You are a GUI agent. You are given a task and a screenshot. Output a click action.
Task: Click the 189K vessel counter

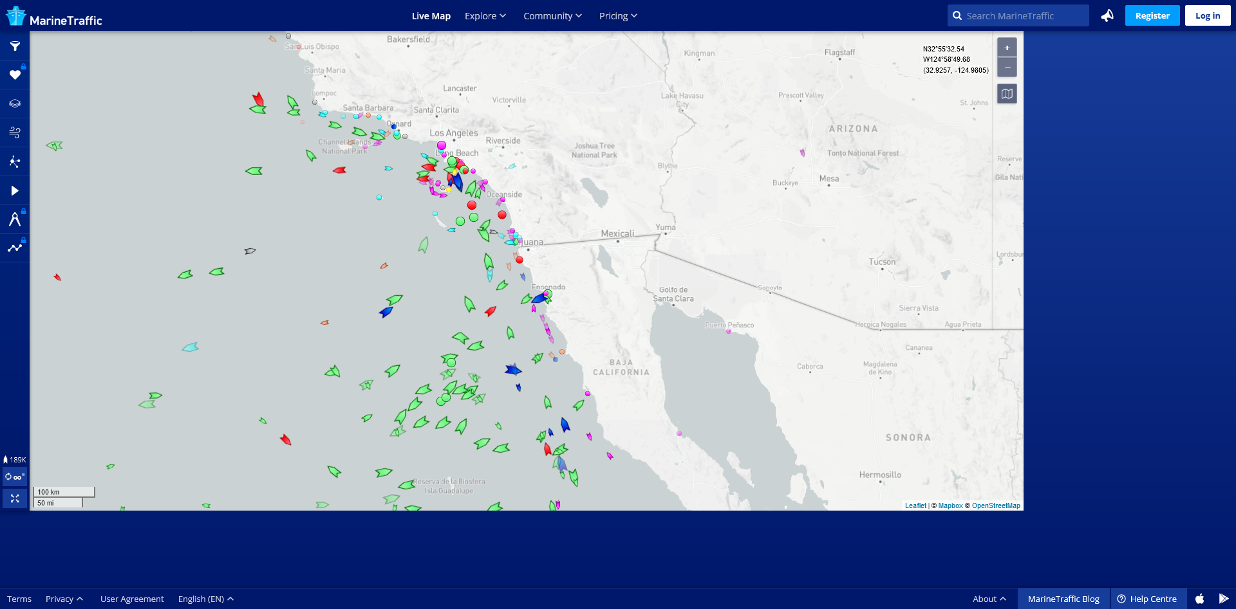point(15,460)
